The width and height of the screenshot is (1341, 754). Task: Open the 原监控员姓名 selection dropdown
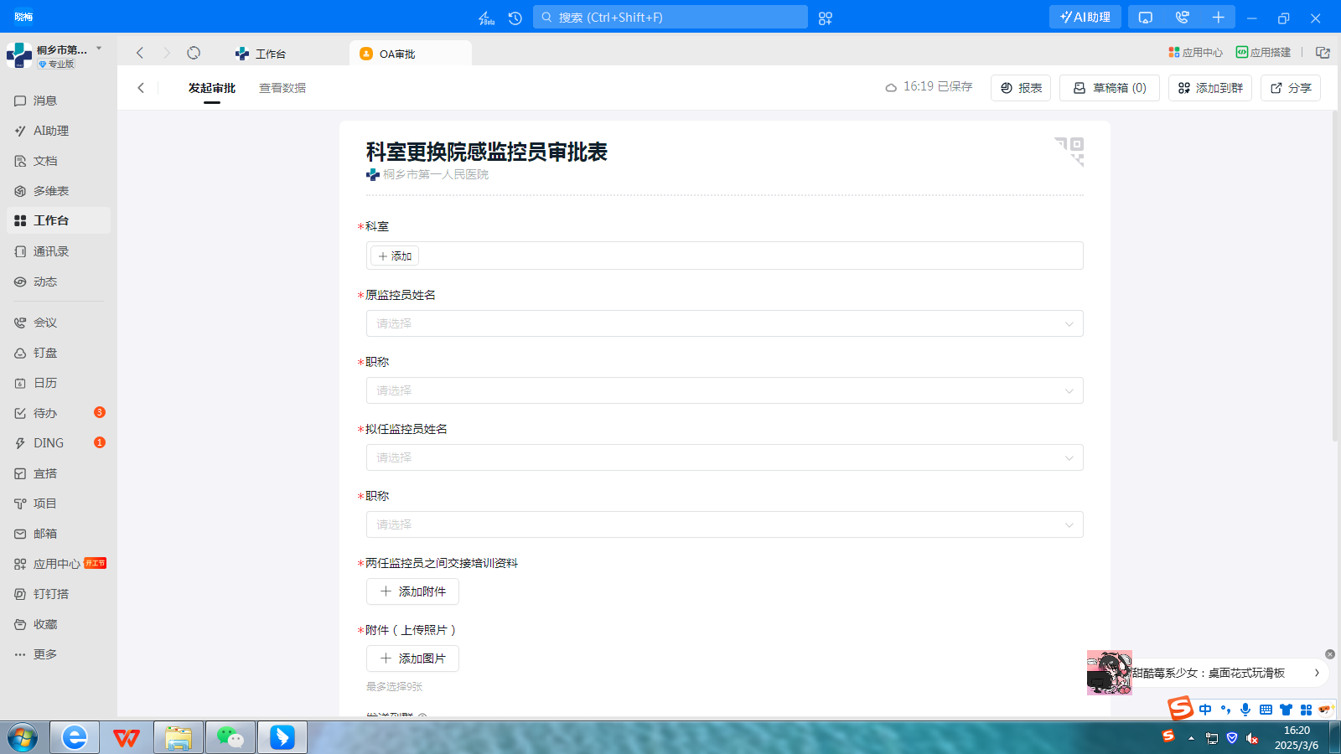(x=725, y=323)
